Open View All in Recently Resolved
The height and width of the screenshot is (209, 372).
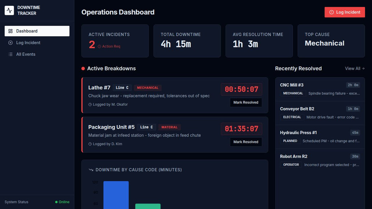tap(353, 68)
